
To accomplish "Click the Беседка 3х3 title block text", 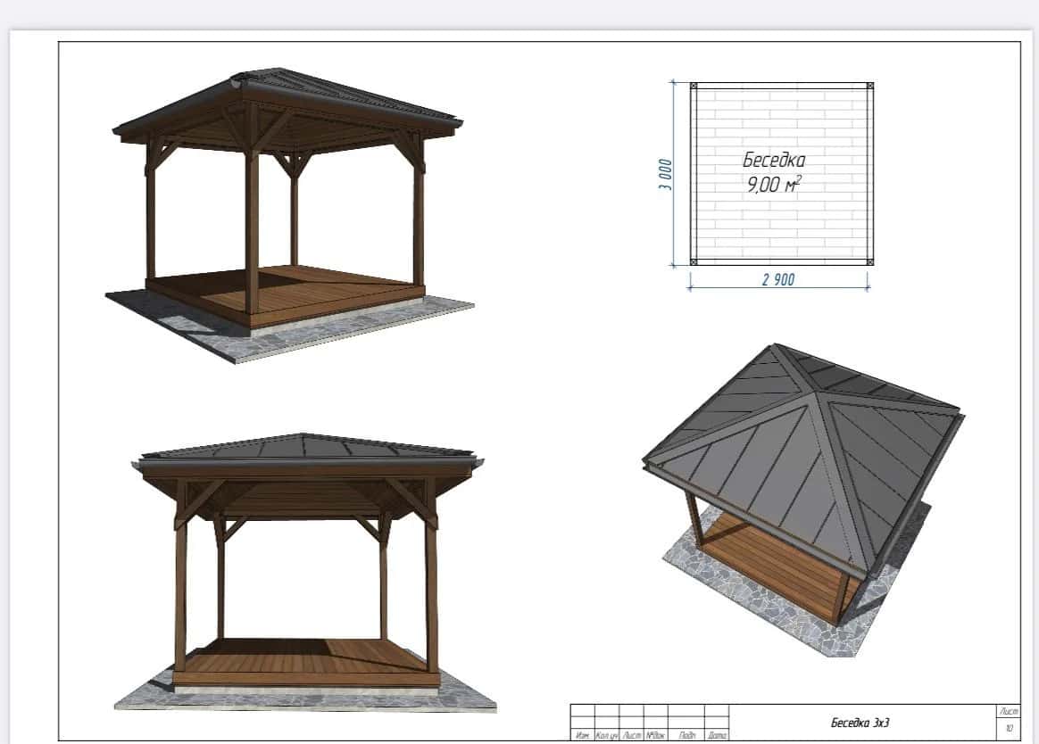I will 860,723.
